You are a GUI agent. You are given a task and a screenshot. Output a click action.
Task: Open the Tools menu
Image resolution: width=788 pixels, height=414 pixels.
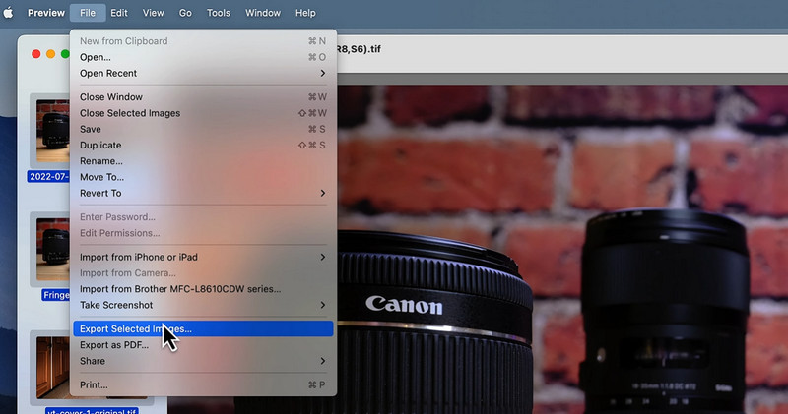point(219,13)
